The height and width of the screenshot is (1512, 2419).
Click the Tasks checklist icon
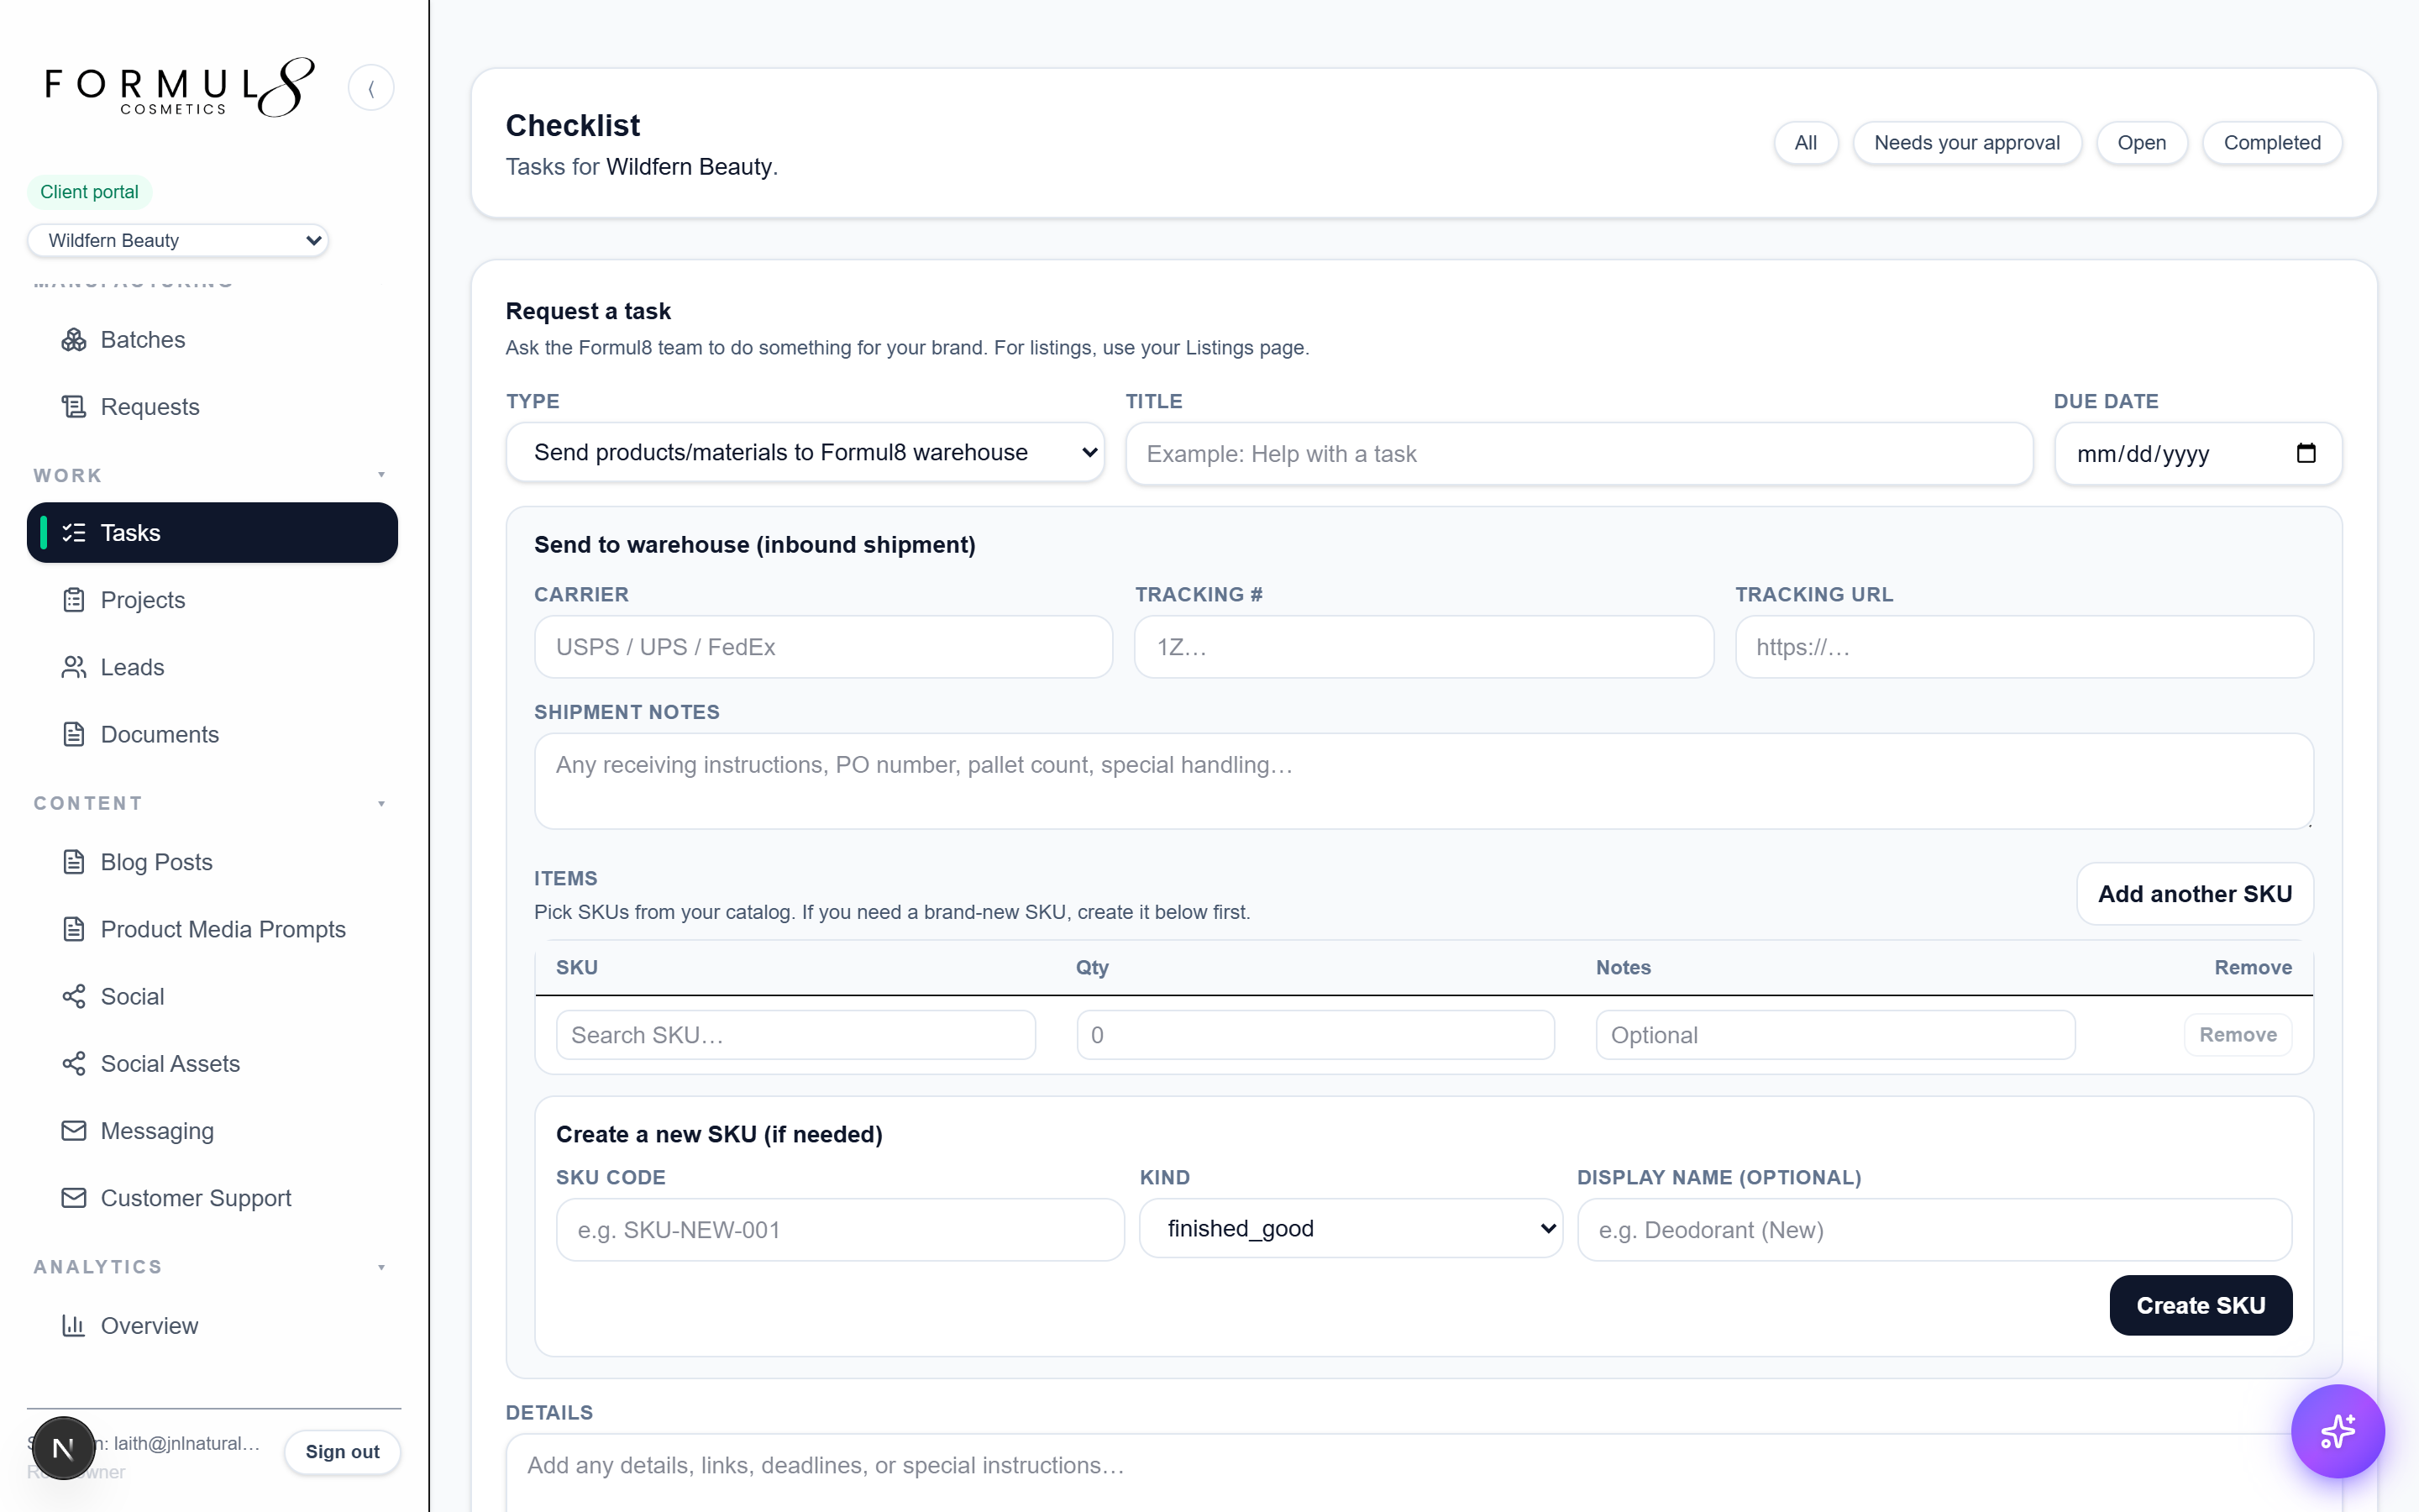[x=74, y=533]
